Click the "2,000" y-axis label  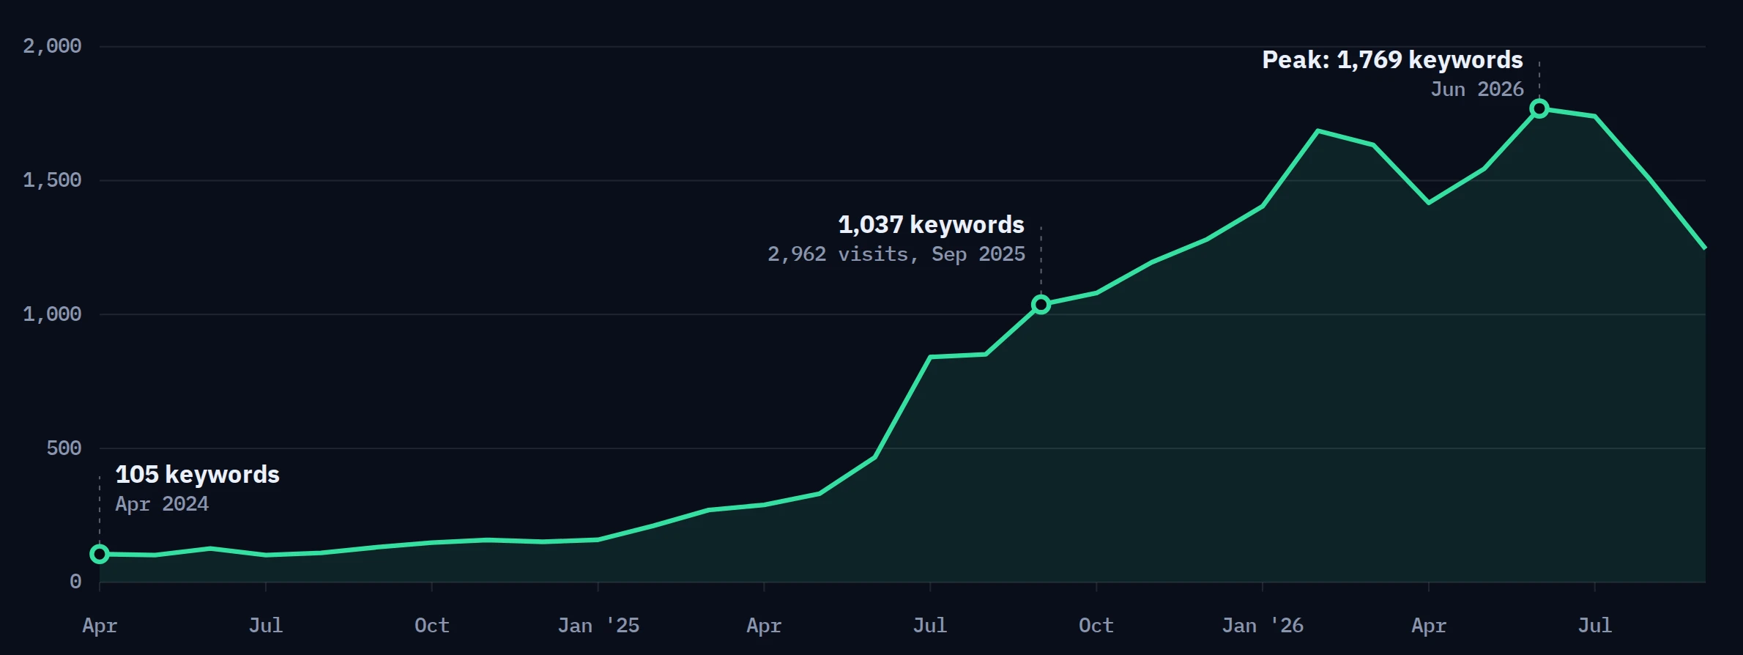click(x=52, y=46)
